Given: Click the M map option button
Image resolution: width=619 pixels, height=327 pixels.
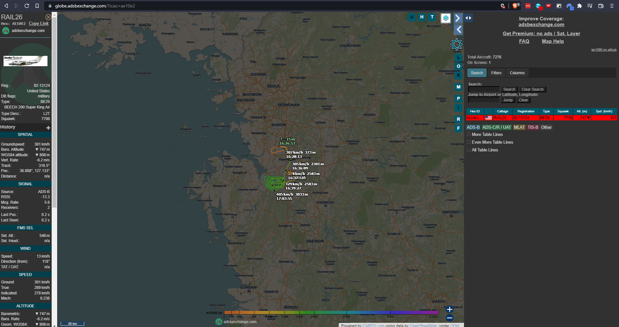Looking at the screenshot, I should pos(459,87).
